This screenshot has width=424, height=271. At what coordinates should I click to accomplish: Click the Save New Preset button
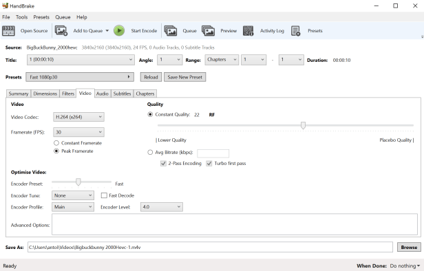coord(185,77)
